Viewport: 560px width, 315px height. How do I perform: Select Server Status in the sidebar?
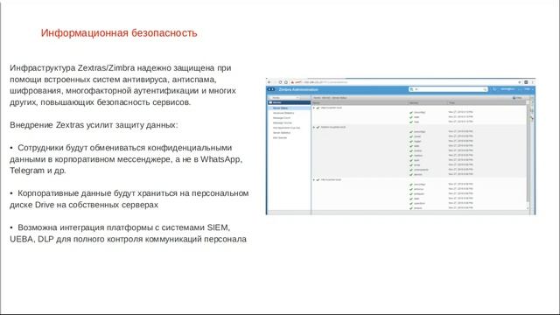point(290,108)
